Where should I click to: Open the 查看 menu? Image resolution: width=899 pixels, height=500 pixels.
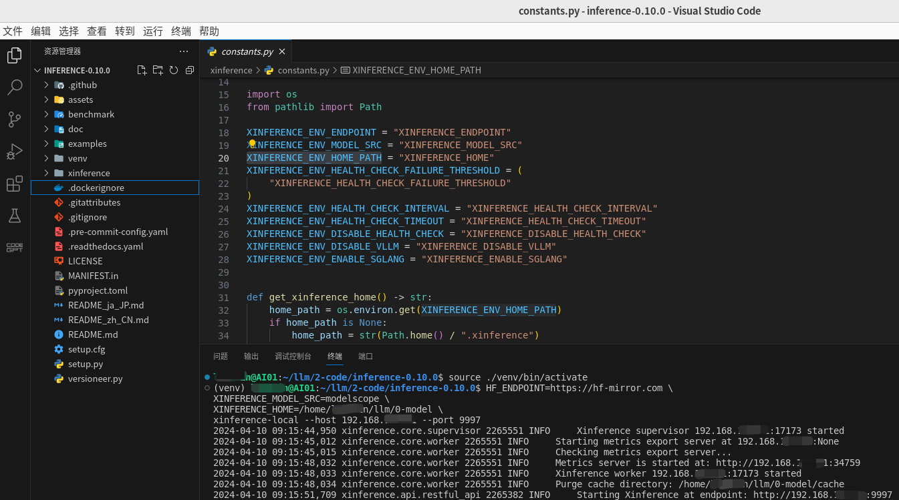pyautogui.click(x=97, y=31)
